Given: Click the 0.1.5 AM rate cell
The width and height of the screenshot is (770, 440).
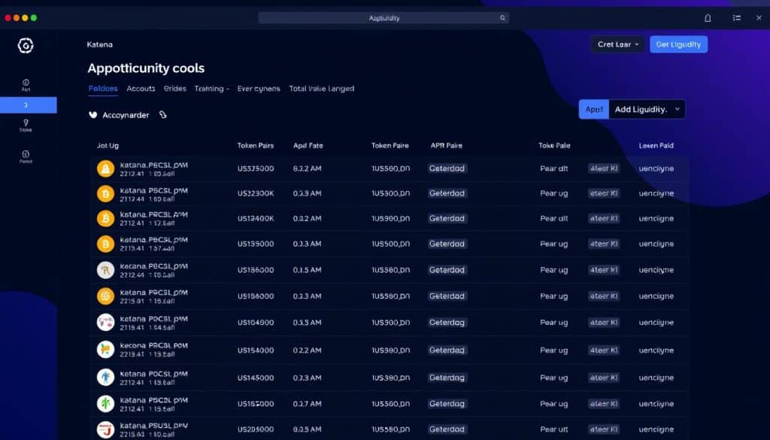Looking at the screenshot, I should coord(308,270).
